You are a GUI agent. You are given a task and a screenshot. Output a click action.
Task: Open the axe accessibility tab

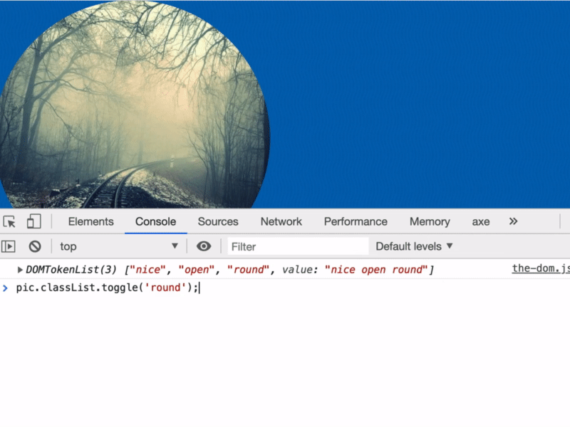click(481, 221)
